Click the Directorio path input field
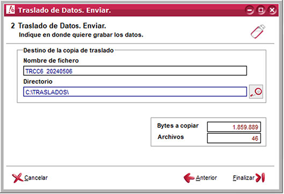The width and height of the screenshot is (284, 194). pos(135,92)
